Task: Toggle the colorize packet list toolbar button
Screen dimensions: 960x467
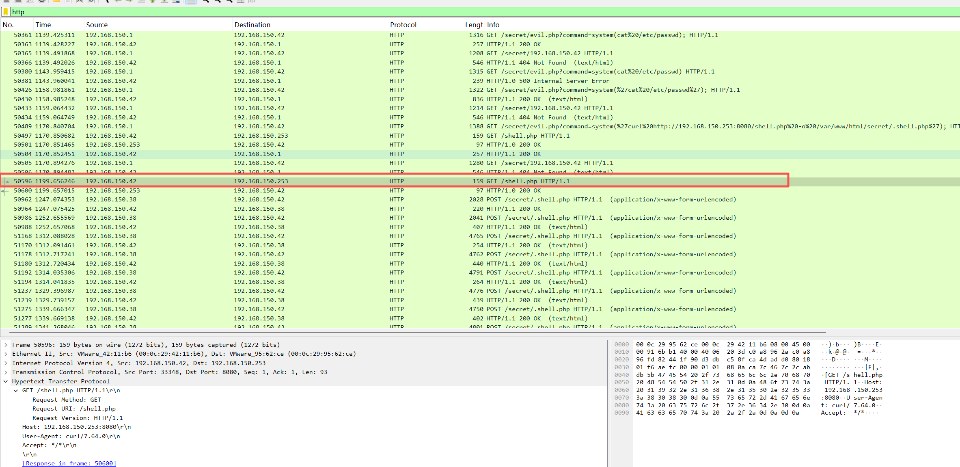Action: pyautogui.click(x=191, y=2)
